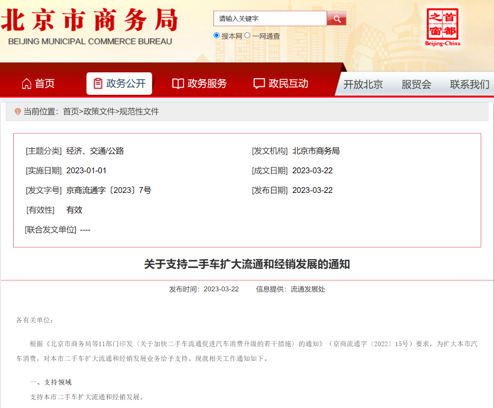This screenshot has width=494, height=408.
Task: Click the 首页 breadcrumb link
Action: 71,112
